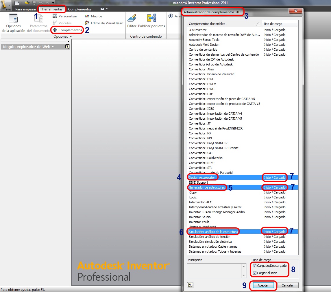Select Generador de estructuras add-in
Screen dimensions: 331x292
coord(243,187)
